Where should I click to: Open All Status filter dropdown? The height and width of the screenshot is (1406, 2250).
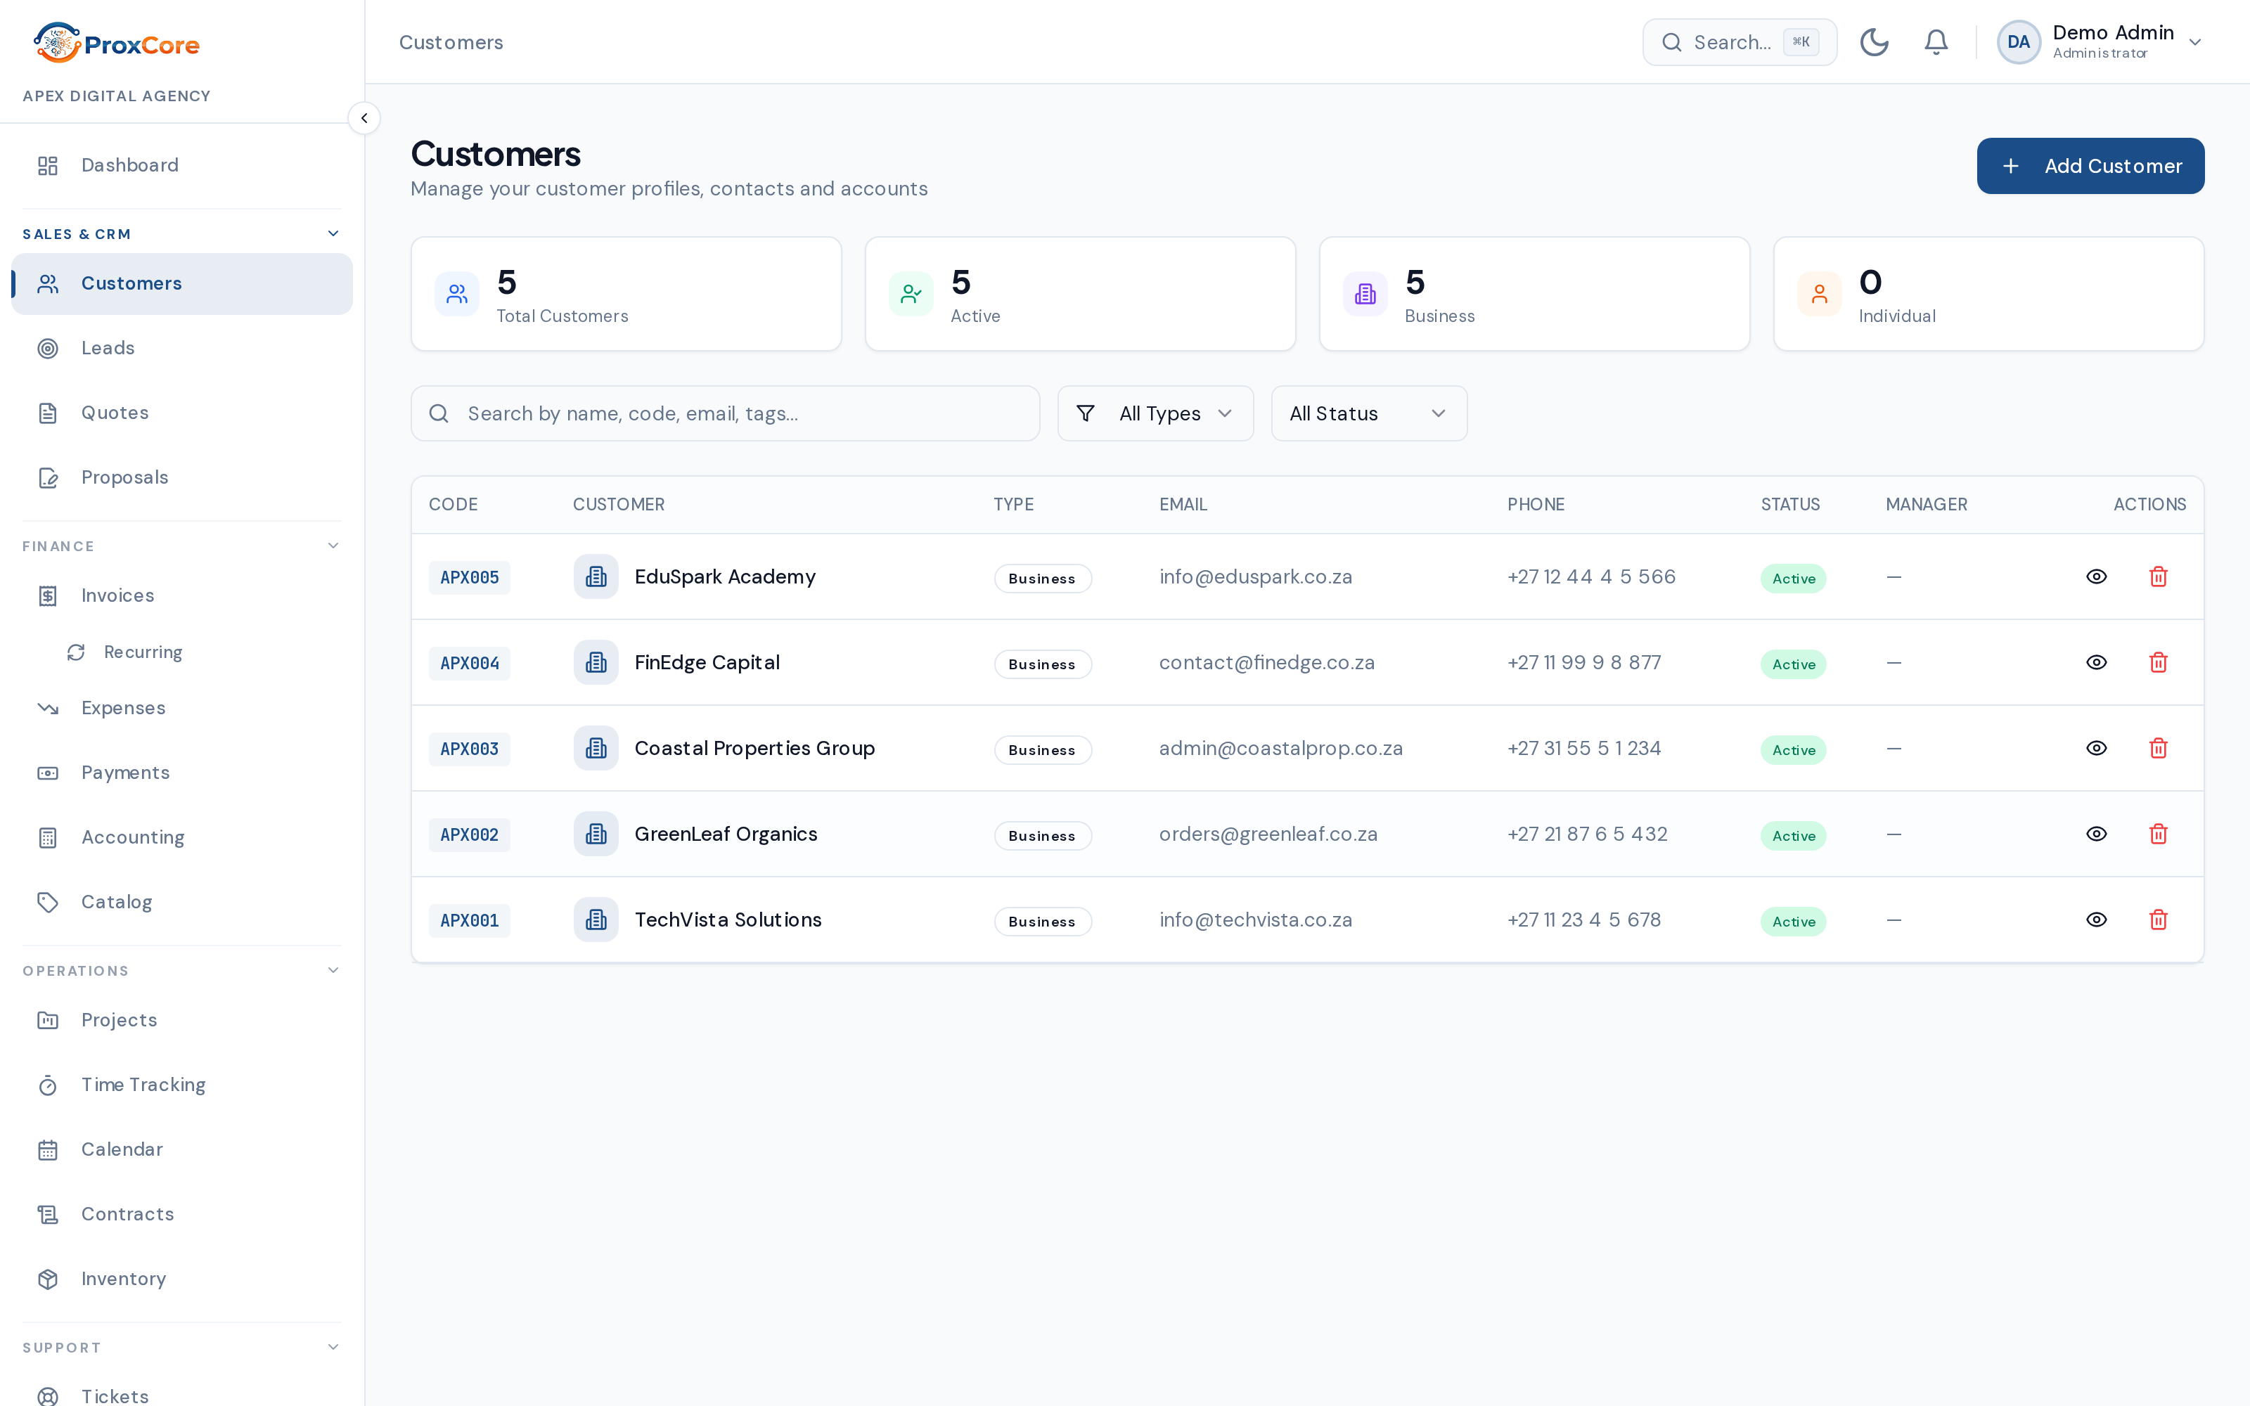(1368, 413)
